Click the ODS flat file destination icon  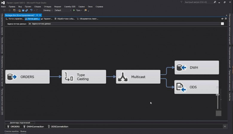181,87
